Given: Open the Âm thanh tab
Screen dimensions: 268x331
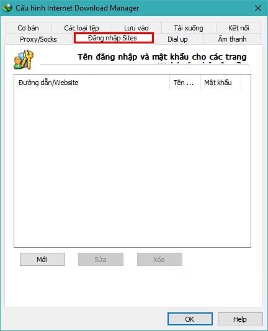Looking at the screenshot, I should [232, 39].
